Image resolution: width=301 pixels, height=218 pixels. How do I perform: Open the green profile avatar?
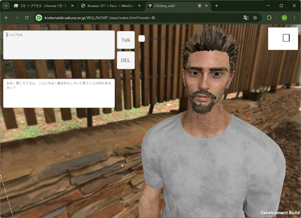click(x=284, y=18)
